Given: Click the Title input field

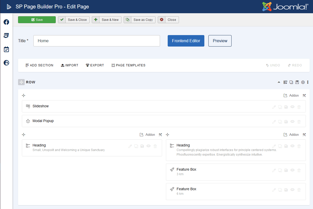Looking at the screenshot, I should (x=97, y=41).
